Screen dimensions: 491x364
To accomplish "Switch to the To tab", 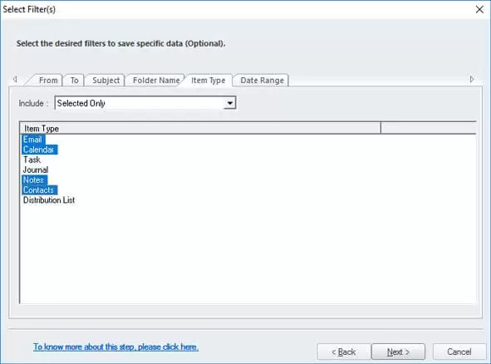I will (x=74, y=80).
